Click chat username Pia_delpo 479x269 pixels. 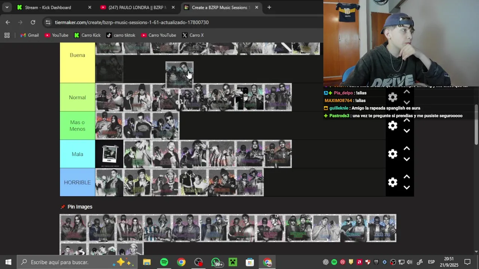(343, 93)
